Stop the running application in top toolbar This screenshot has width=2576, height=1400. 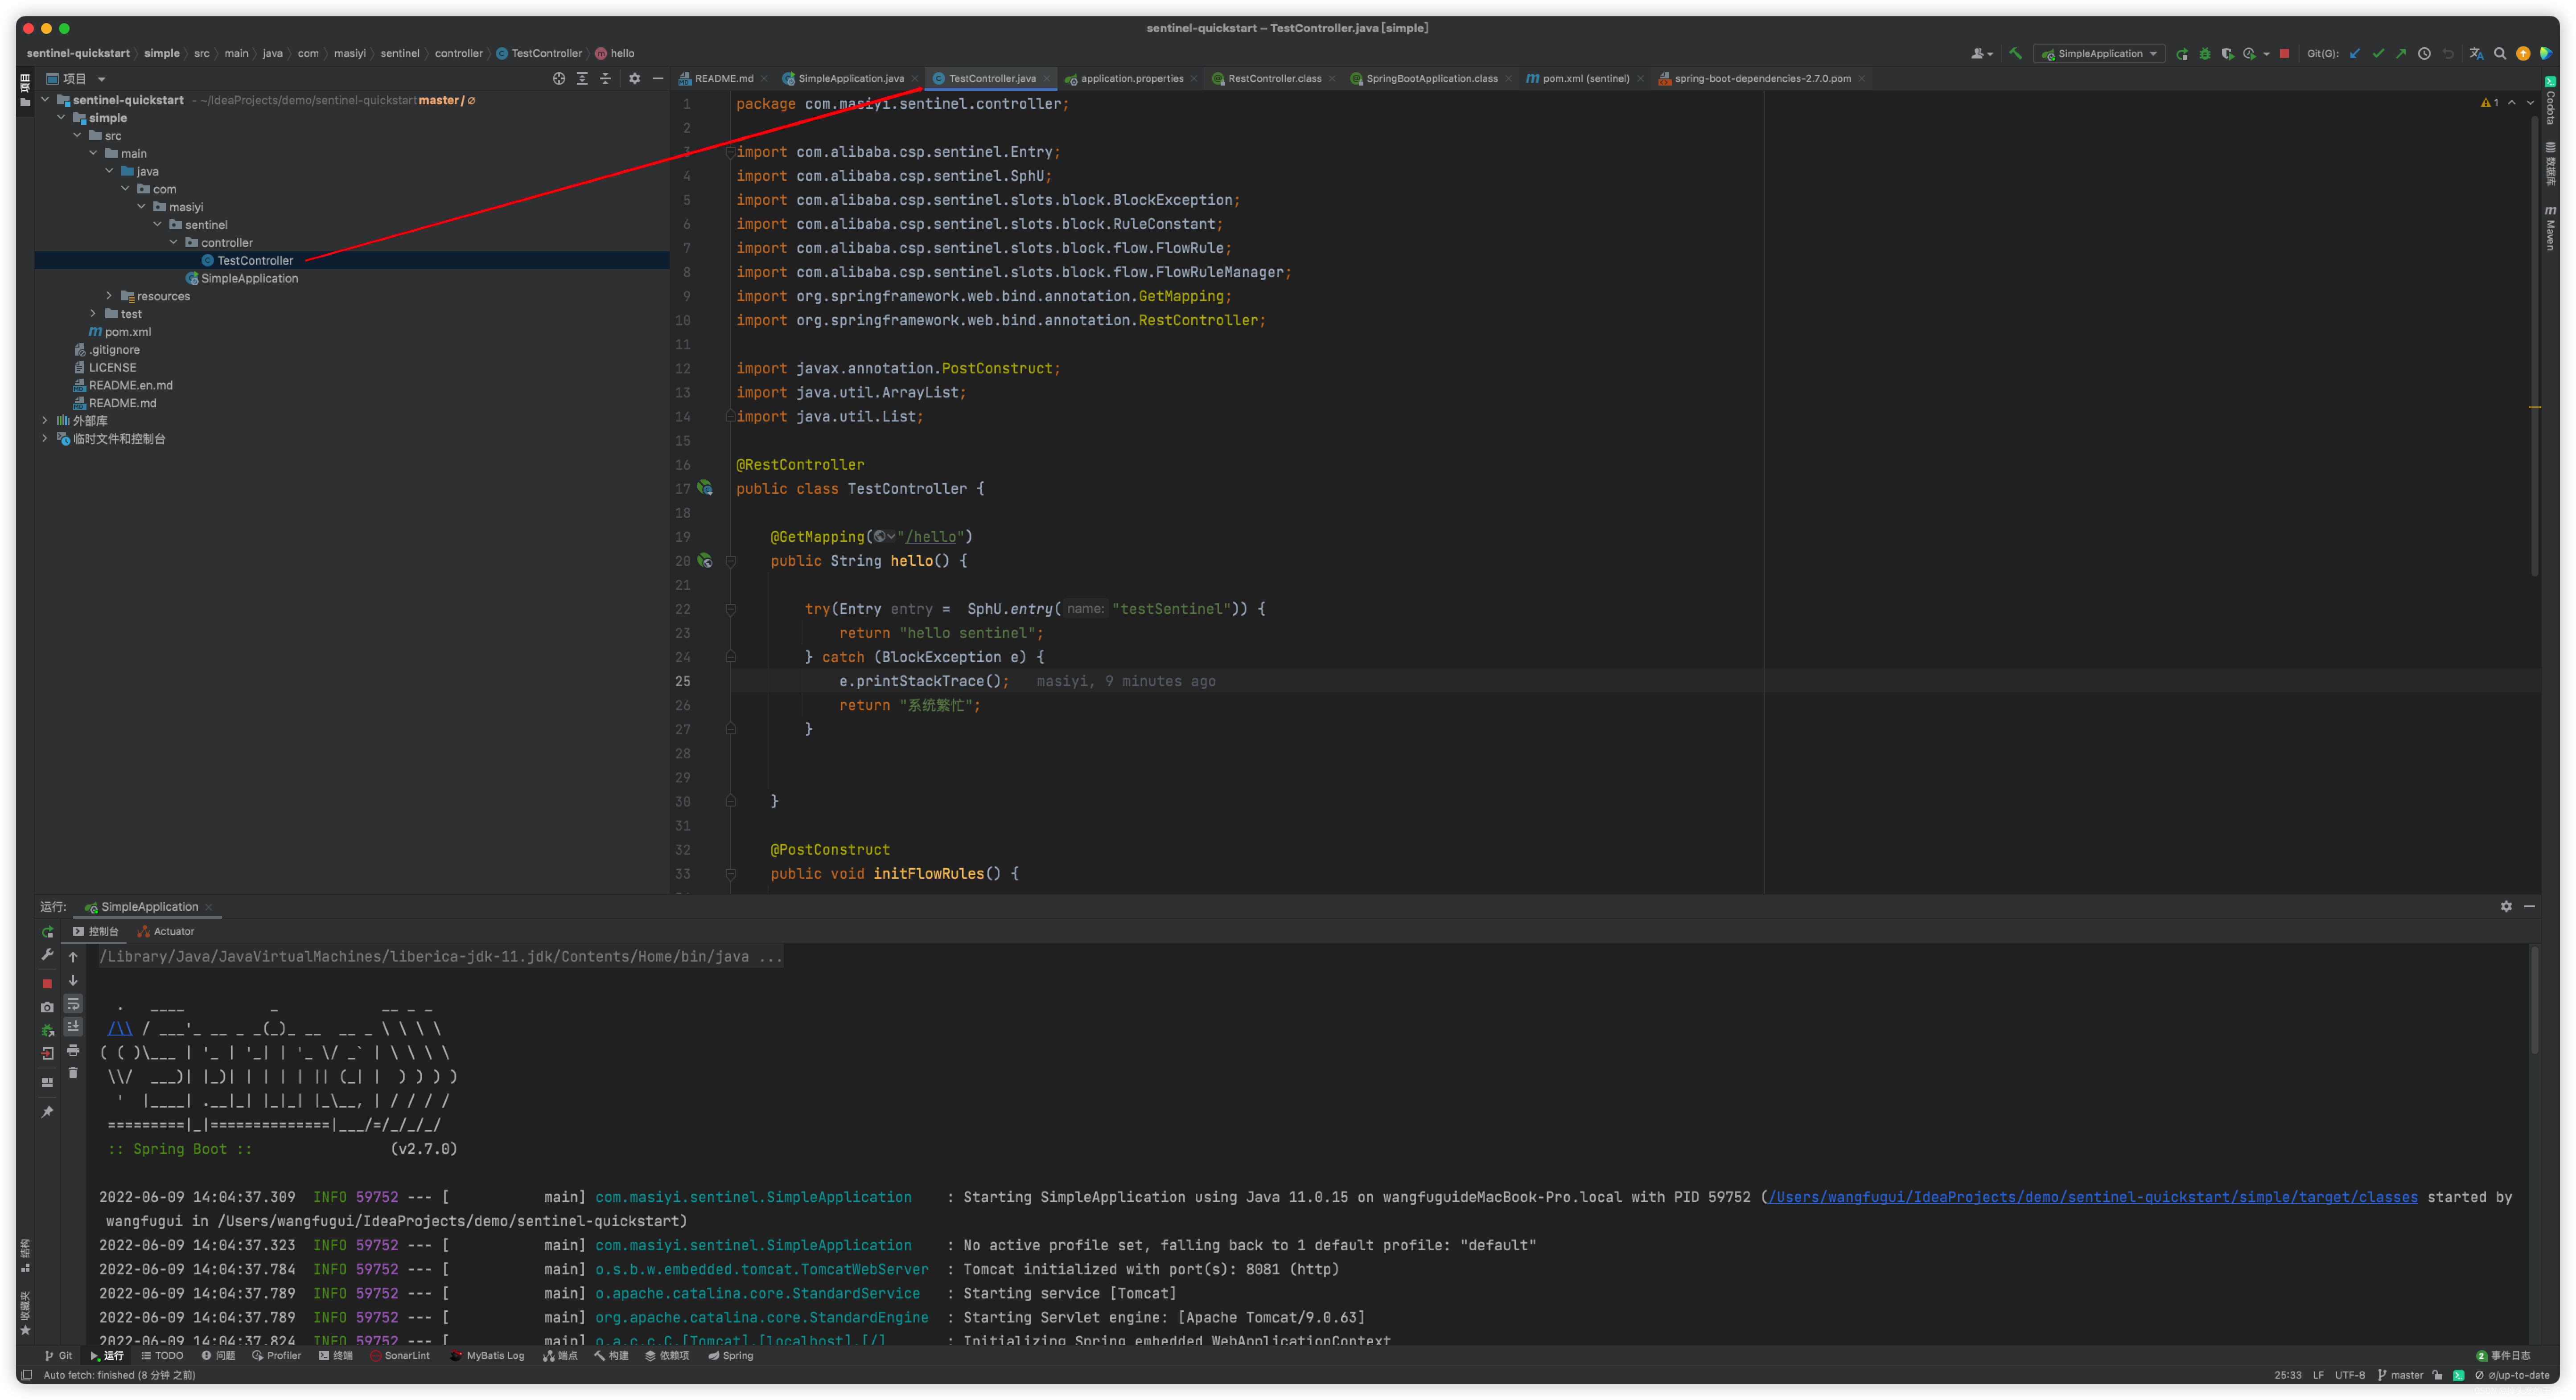click(x=2284, y=54)
